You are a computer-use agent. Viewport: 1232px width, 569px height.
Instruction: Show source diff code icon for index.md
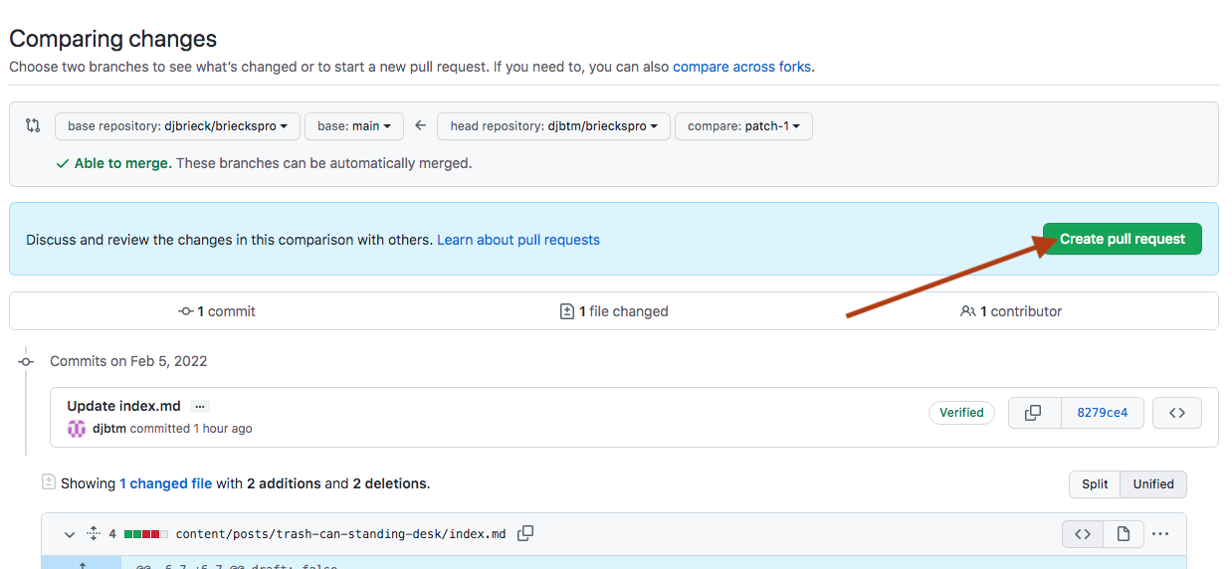pos(1083,534)
